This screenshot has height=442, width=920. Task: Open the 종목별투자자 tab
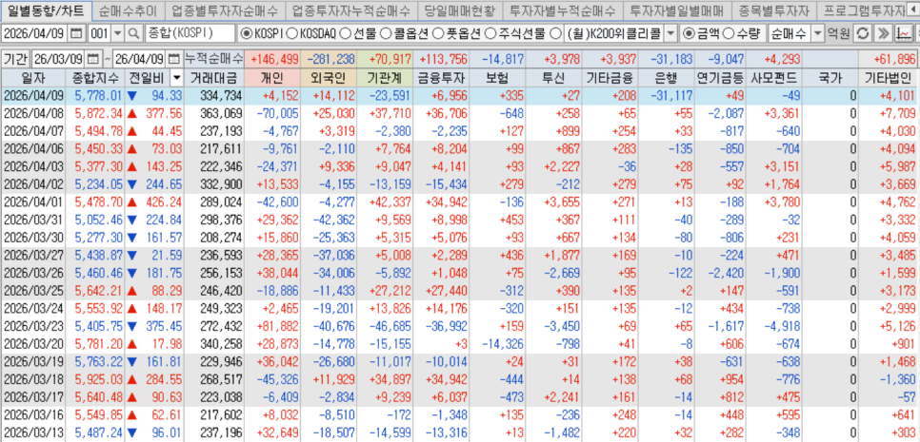click(x=772, y=10)
